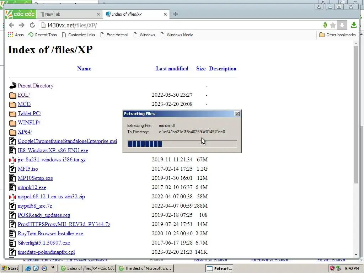Toggle the green Vietnamese typing 'à' icon
364x273 pixels.
[x=325, y=25]
